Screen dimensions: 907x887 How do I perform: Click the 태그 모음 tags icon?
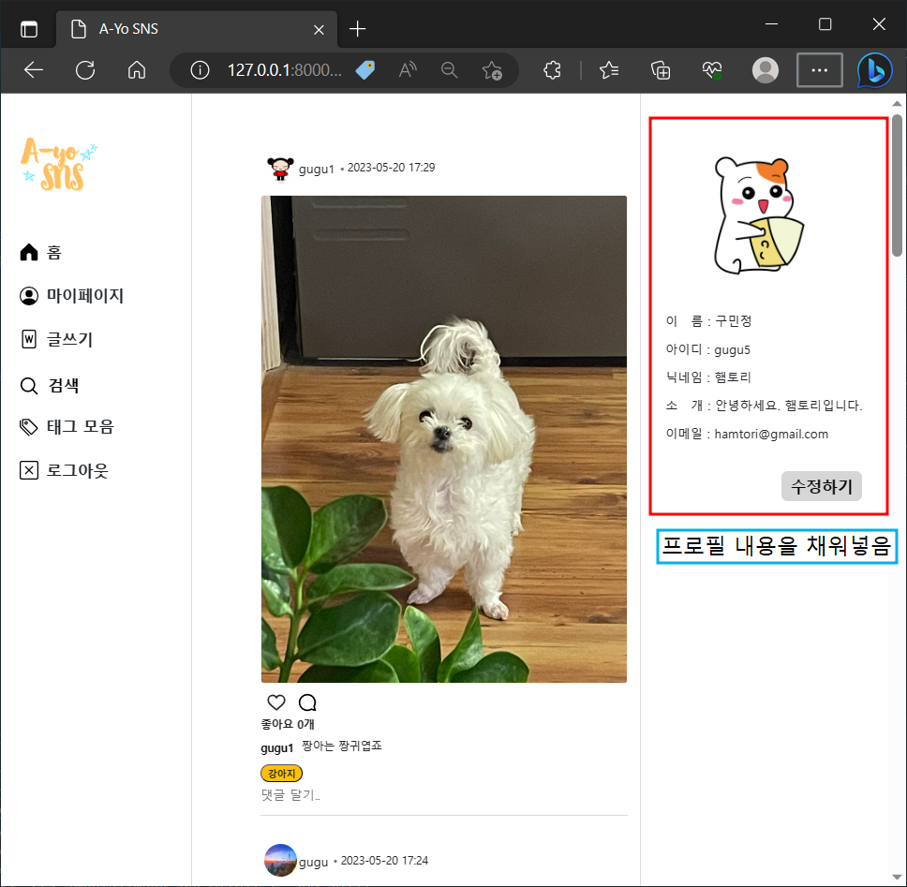(30, 426)
